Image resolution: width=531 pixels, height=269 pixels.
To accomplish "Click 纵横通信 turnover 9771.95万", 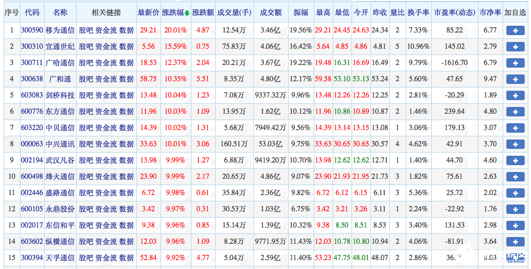I will tap(271, 242).
